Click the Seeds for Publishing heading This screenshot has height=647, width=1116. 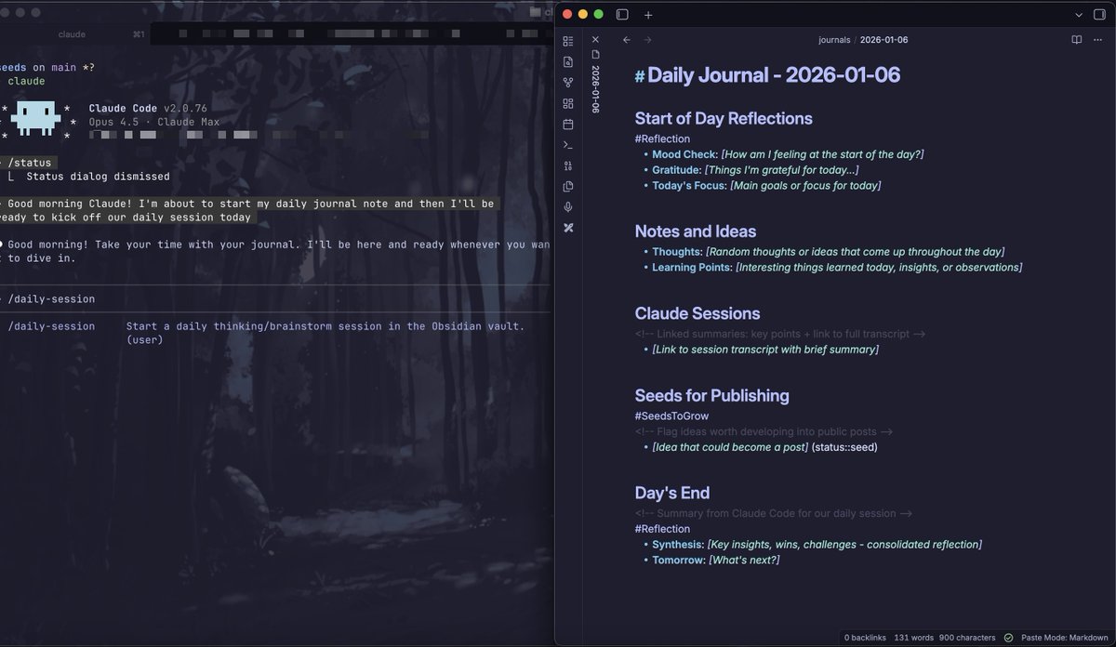[712, 395]
